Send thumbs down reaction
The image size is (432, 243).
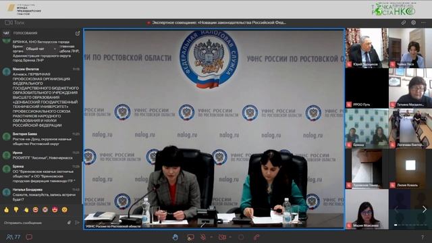16,210
